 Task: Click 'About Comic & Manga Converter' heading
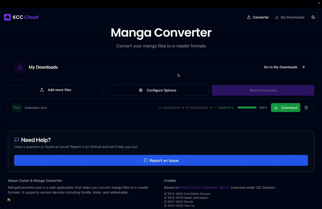click(35, 181)
